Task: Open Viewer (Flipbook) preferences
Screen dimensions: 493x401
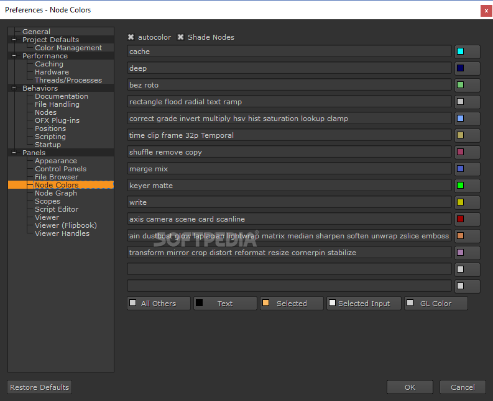Action: (66, 225)
